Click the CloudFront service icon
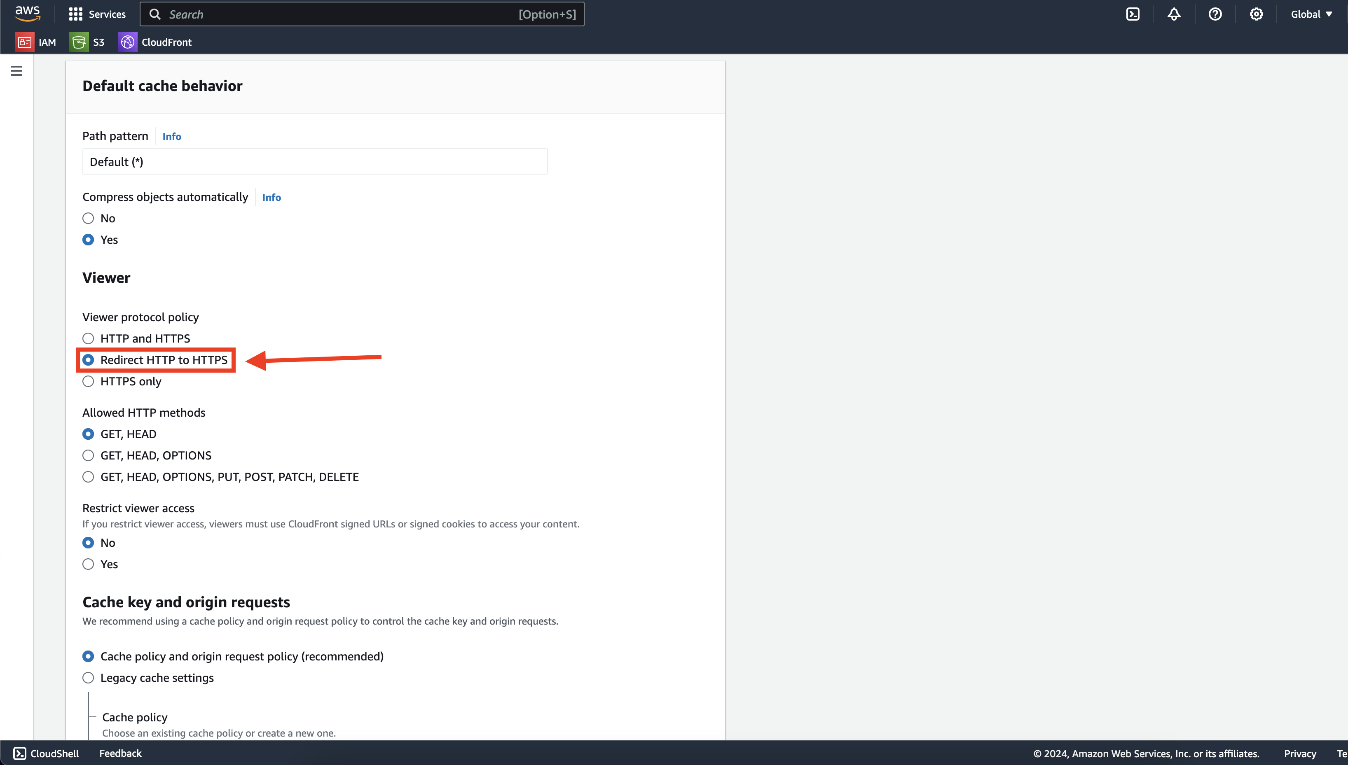Screen dimensions: 1348x765 (x=128, y=42)
